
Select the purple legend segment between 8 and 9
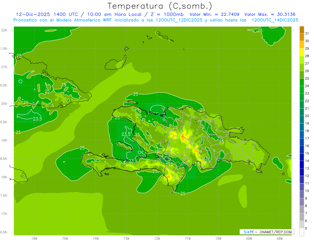(x=302, y=202)
